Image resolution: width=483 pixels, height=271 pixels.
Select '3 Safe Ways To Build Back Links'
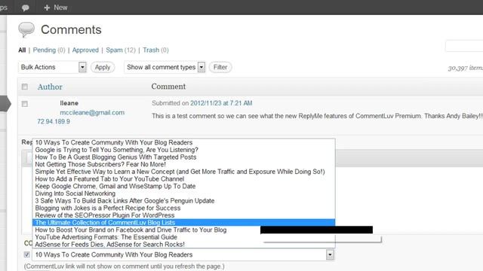[x=183, y=201]
